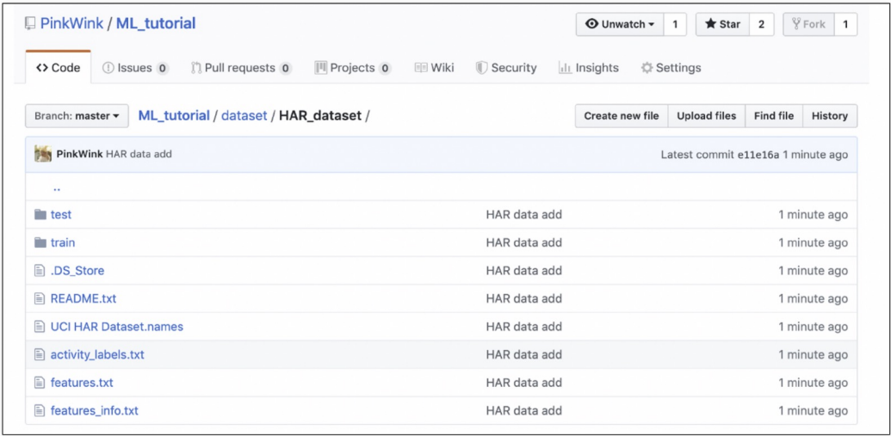Go to PinkWink owner profile link

tap(71, 24)
